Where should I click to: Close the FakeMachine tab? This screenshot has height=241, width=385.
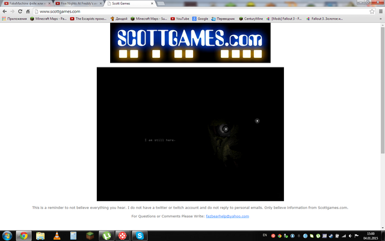tap(49, 4)
